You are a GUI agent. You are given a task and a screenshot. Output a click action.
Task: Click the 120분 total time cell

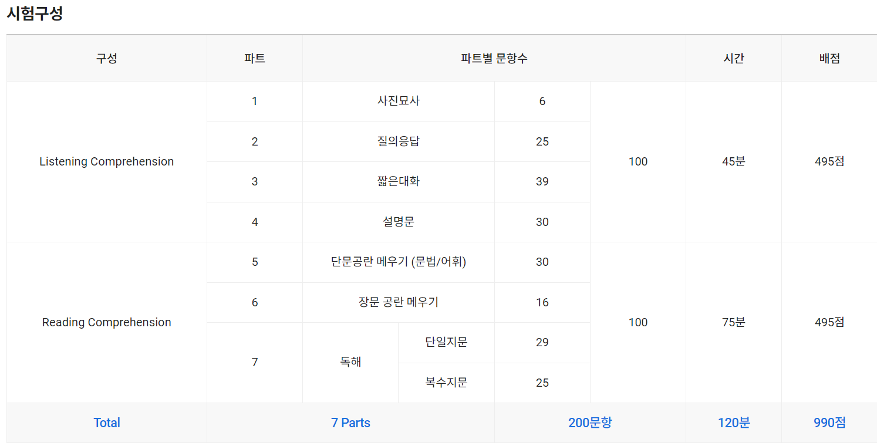(x=734, y=423)
